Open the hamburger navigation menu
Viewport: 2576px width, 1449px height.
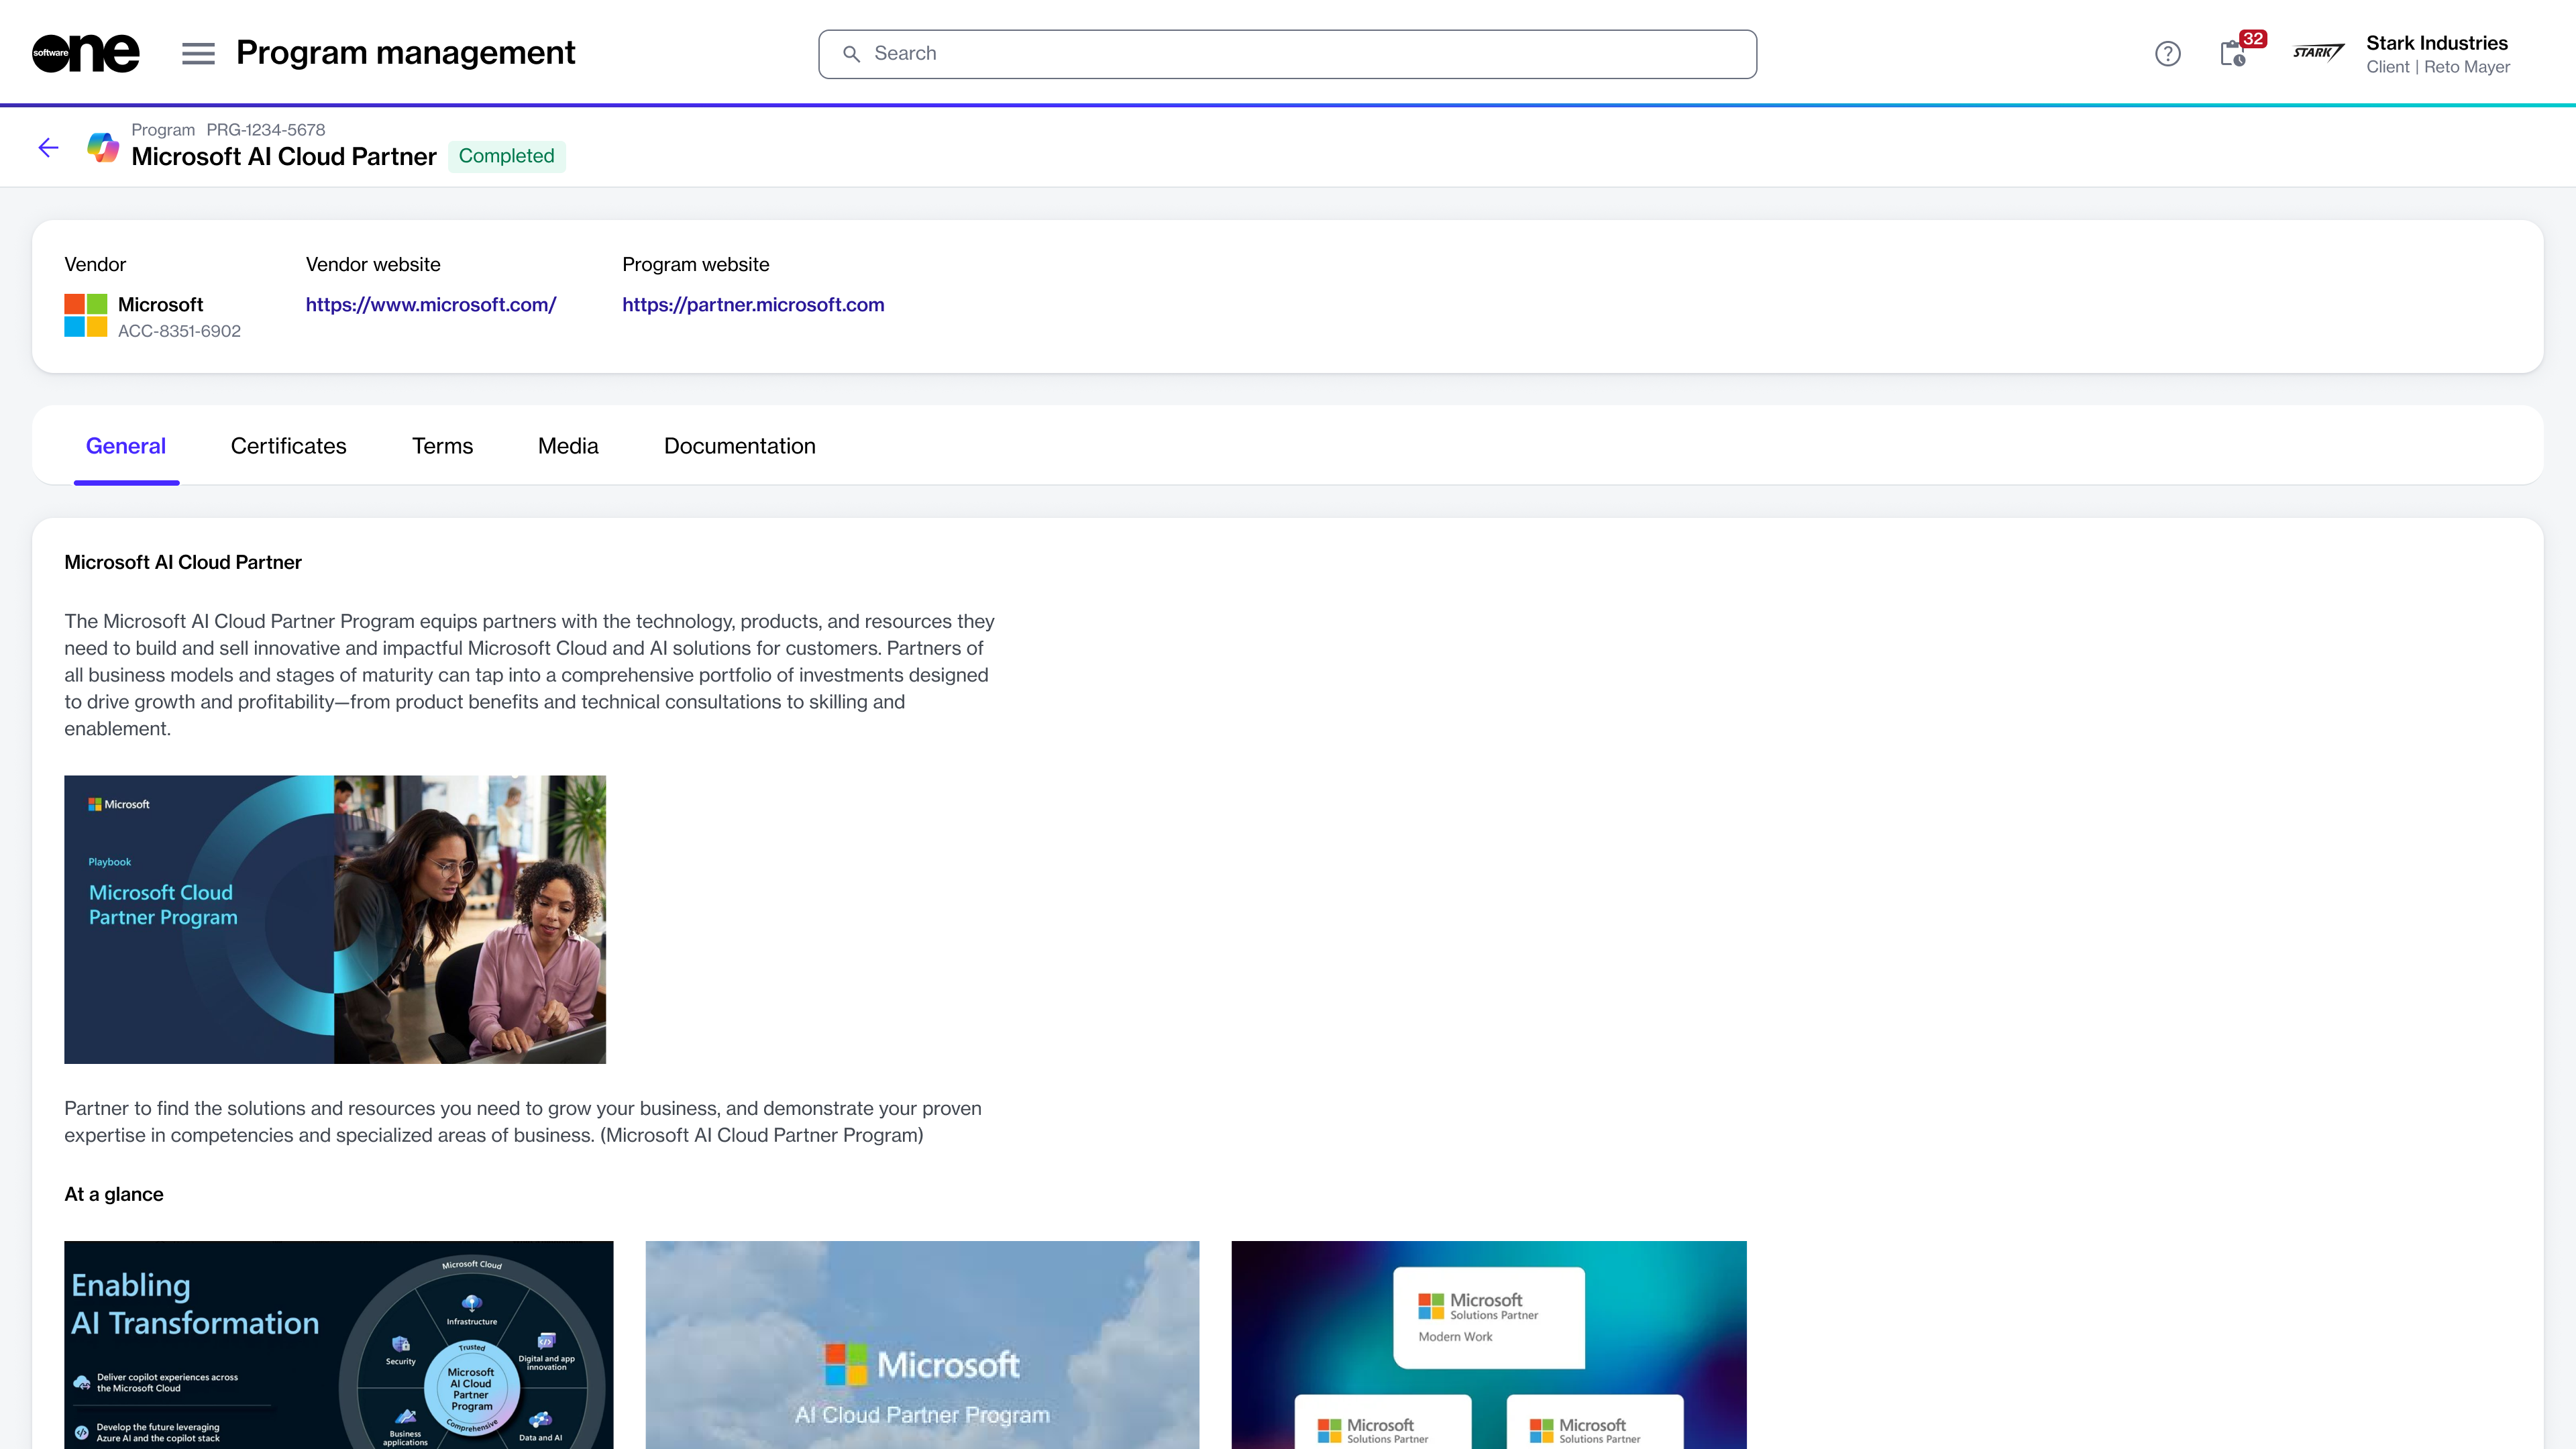click(x=198, y=53)
